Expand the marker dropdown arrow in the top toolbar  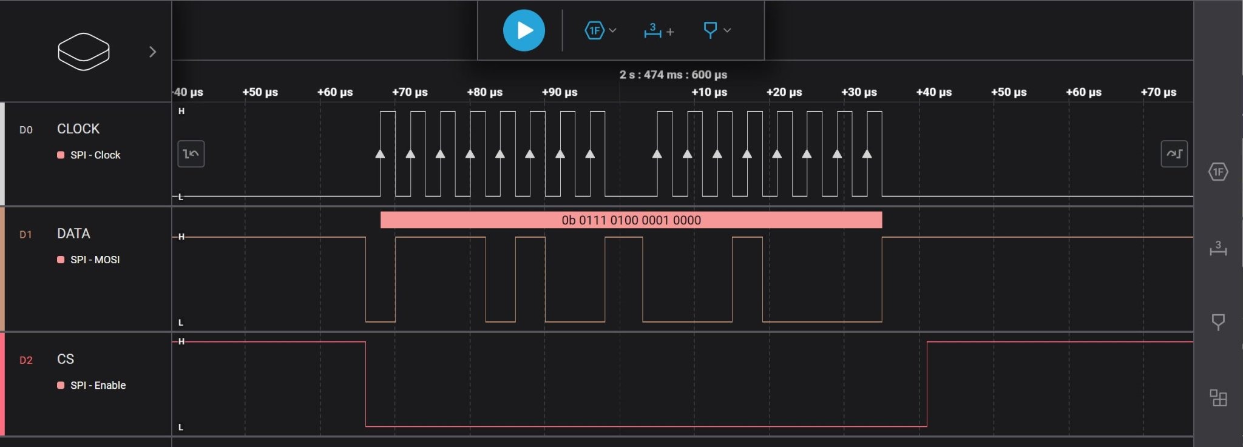(x=727, y=30)
